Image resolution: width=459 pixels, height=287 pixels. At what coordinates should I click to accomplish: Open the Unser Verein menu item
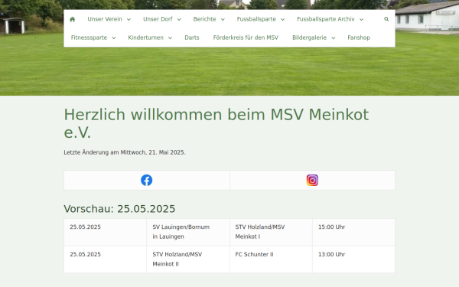pos(105,19)
